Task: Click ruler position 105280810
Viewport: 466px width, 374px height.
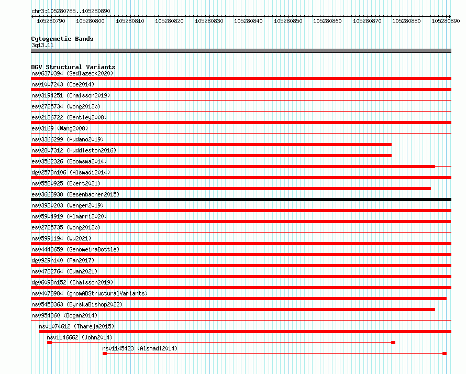Action: [x=130, y=21]
